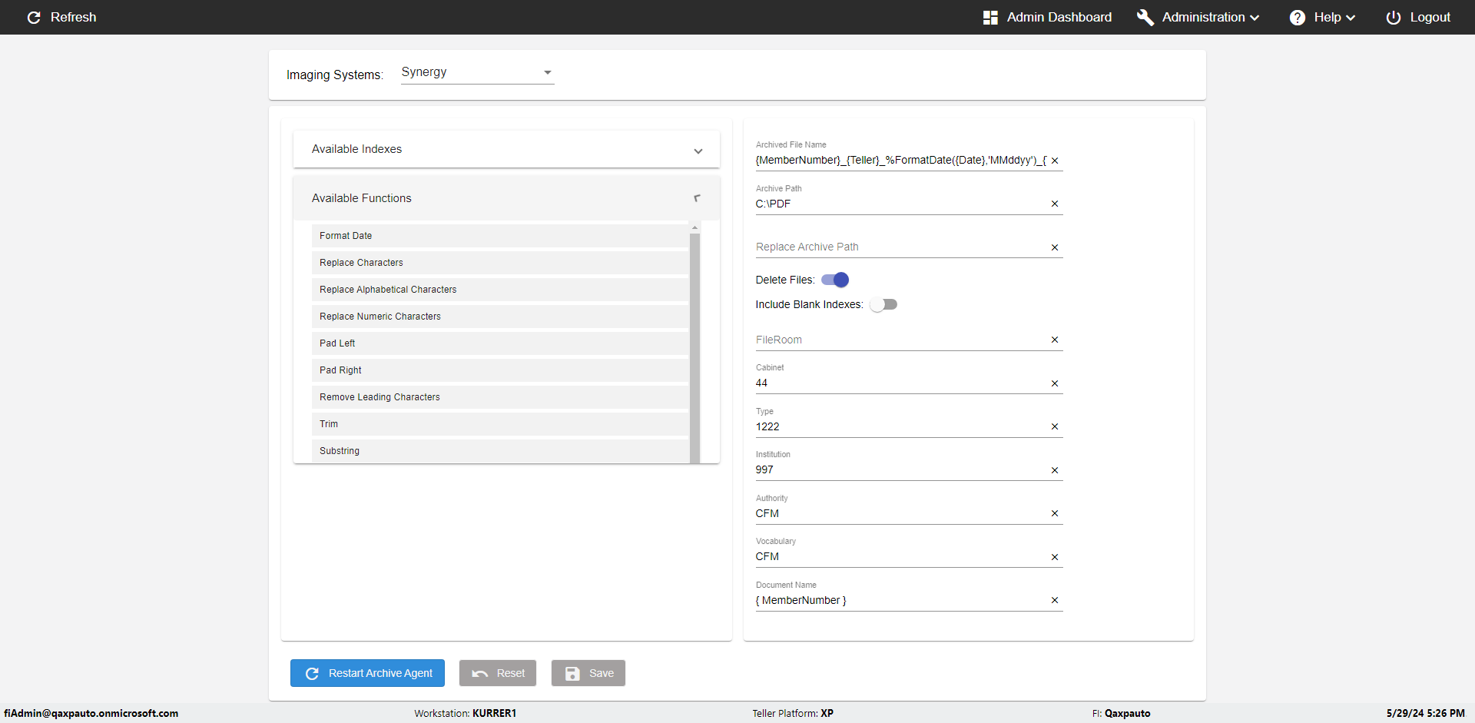Clear the Institution field value
This screenshot has height=723, width=1475.
[x=1055, y=470]
